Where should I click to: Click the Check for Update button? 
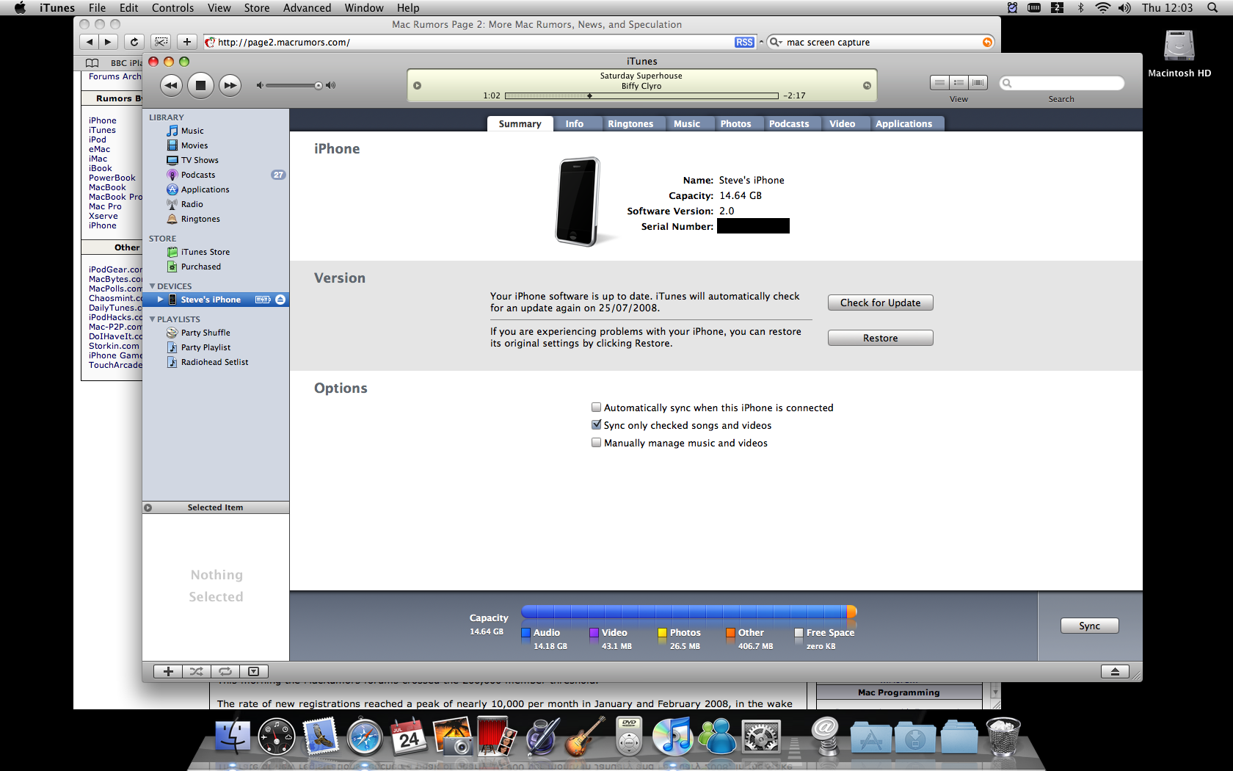click(881, 303)
